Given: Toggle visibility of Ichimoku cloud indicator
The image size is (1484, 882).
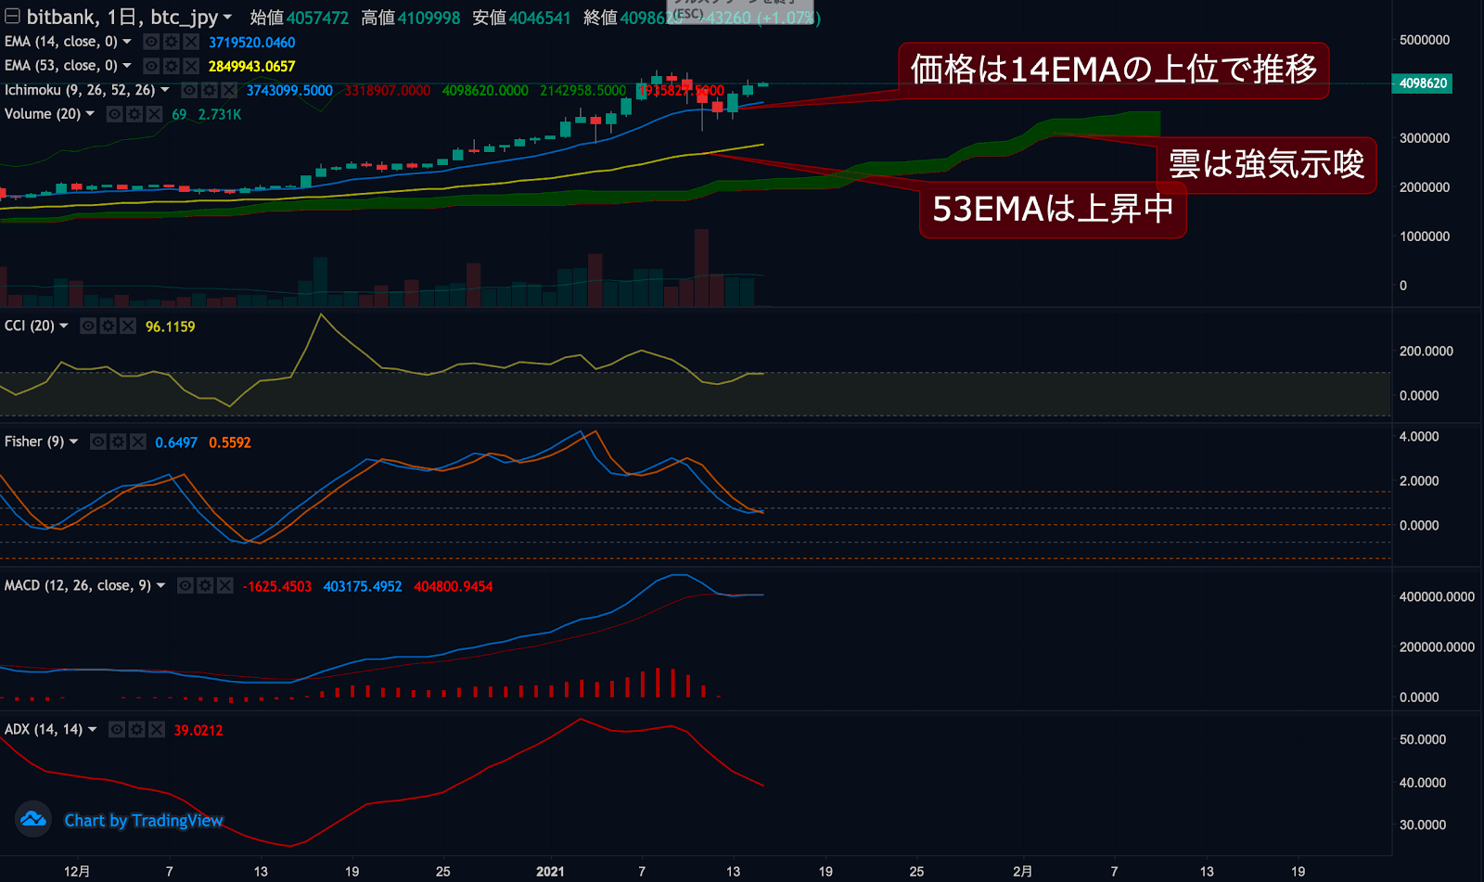Looking at the screenshot, I should pos(189,90).
